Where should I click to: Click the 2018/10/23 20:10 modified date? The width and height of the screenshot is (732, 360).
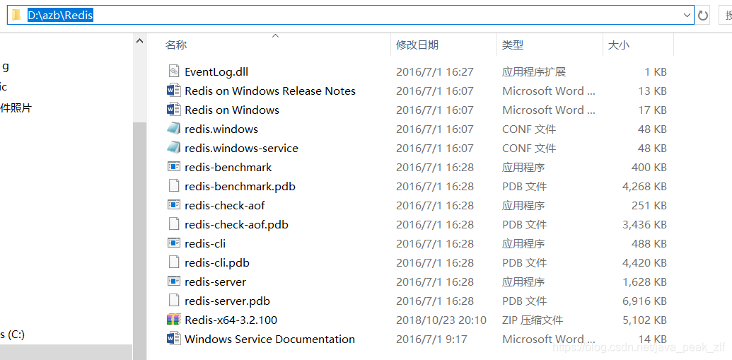(x=441, y=320)
